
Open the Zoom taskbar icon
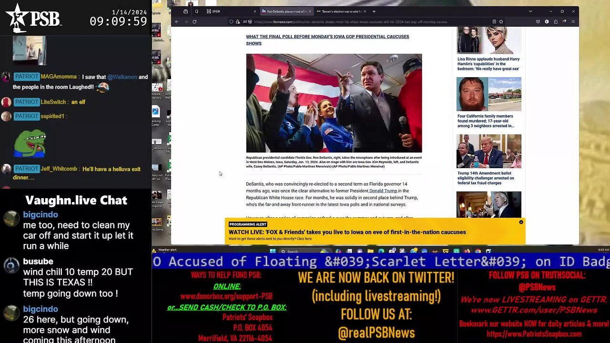[424, 251]
